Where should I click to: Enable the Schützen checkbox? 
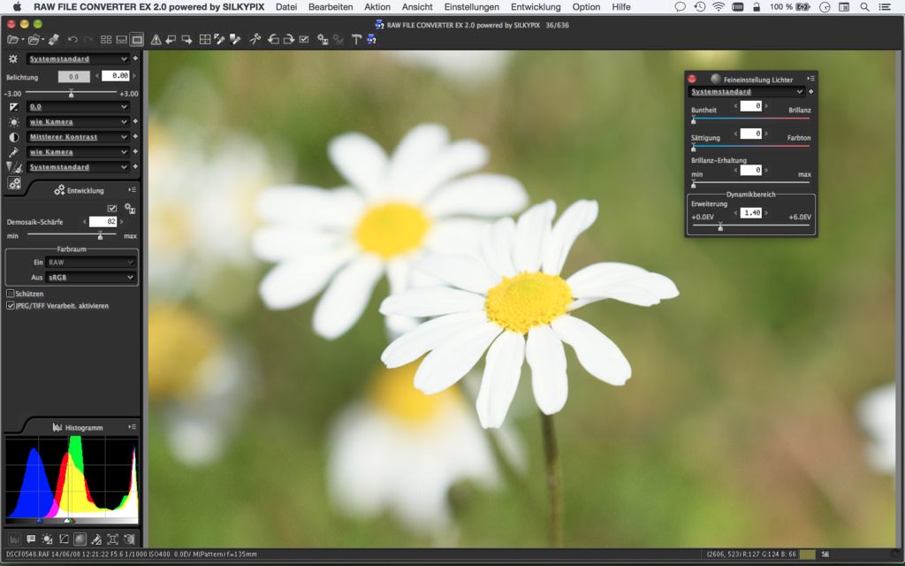(11, 294)
